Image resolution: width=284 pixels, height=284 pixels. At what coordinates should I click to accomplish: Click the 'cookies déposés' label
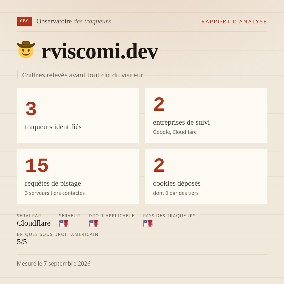pyautogui.click(x=177, y=183)
